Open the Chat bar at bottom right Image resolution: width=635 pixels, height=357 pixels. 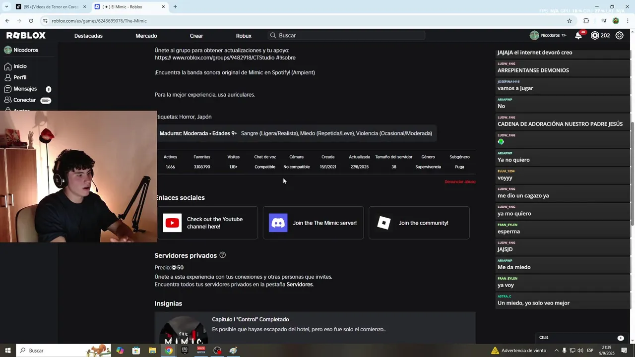(x=581, y=338)
